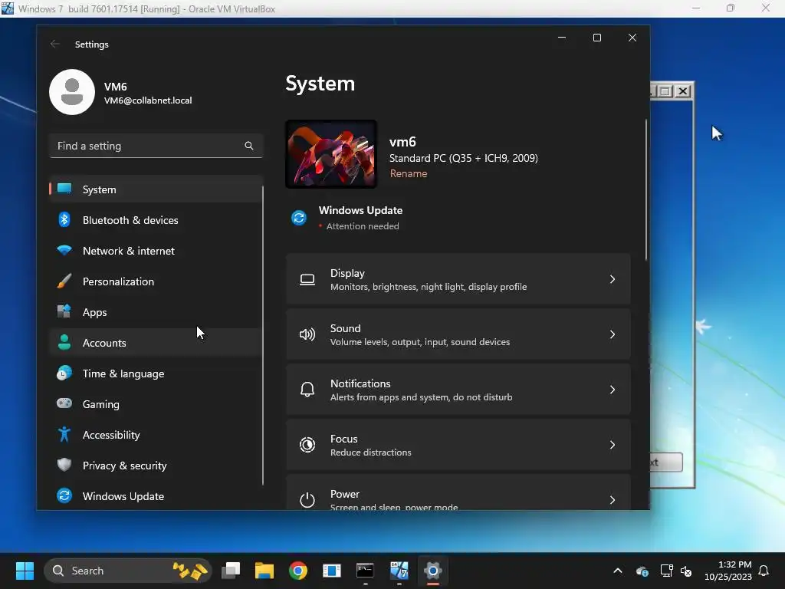Click the System page vertical scrollbar
Image resolution: width=785 pixels, height=589 pixels.
tap(645, 190)
